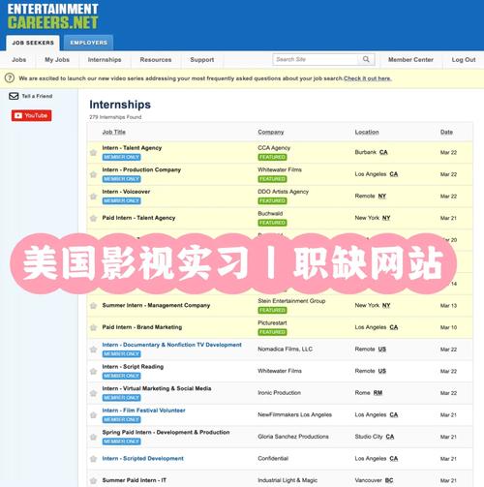The image size is (484, 487).
Task: Open Intern - Production Company job listing
Action: point(141,169)
